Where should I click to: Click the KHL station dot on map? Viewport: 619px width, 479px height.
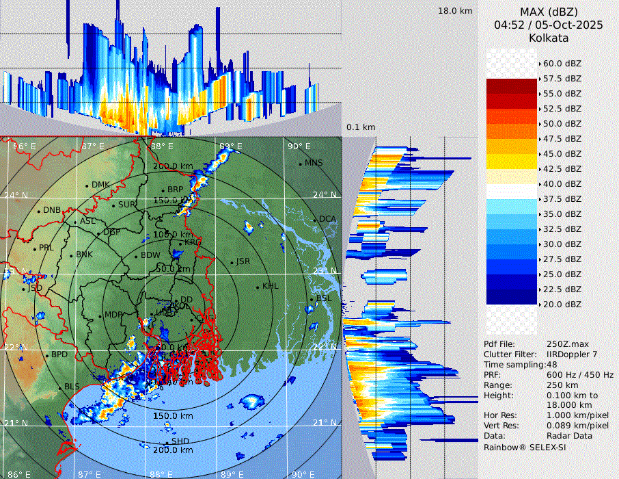click(x=258, y=287)
